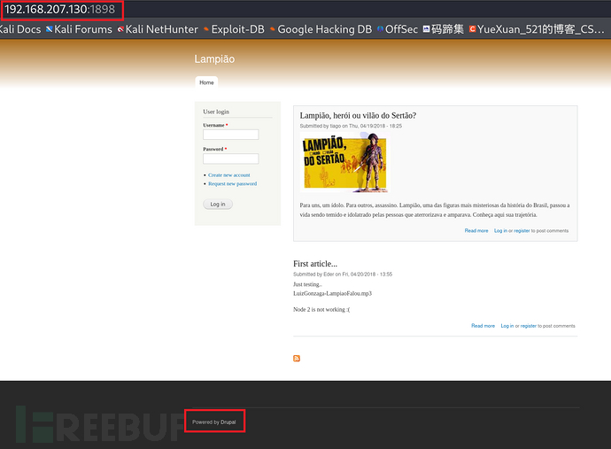The width and height of the screenshot is (611, 449).
Task: Open the Google Hacking DB bookmark
Action: tap(324, 29)
